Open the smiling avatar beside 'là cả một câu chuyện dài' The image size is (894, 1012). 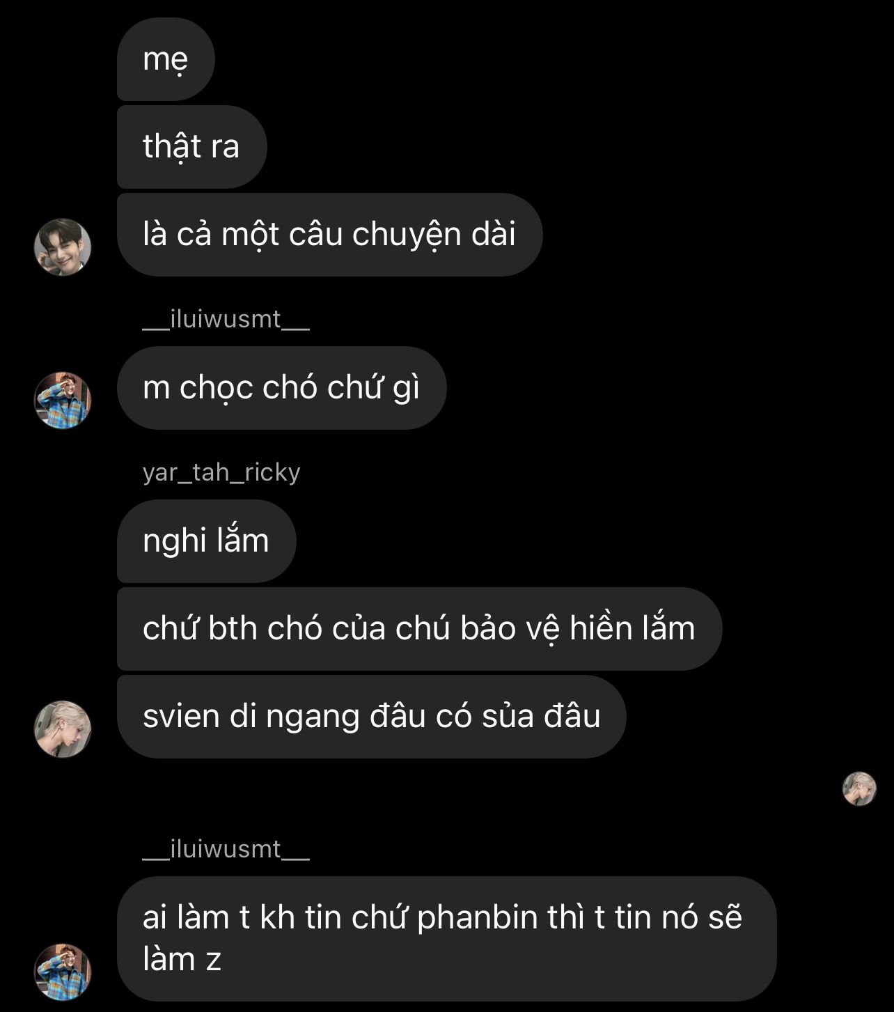point(63,247)
